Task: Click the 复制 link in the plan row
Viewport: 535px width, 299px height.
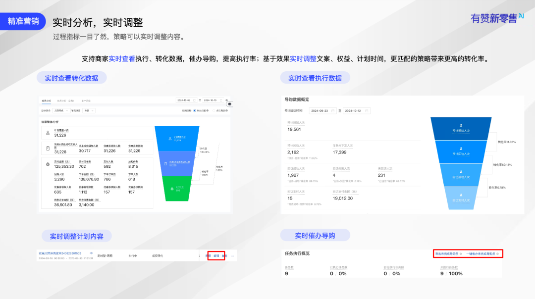Action: [224, 256]
